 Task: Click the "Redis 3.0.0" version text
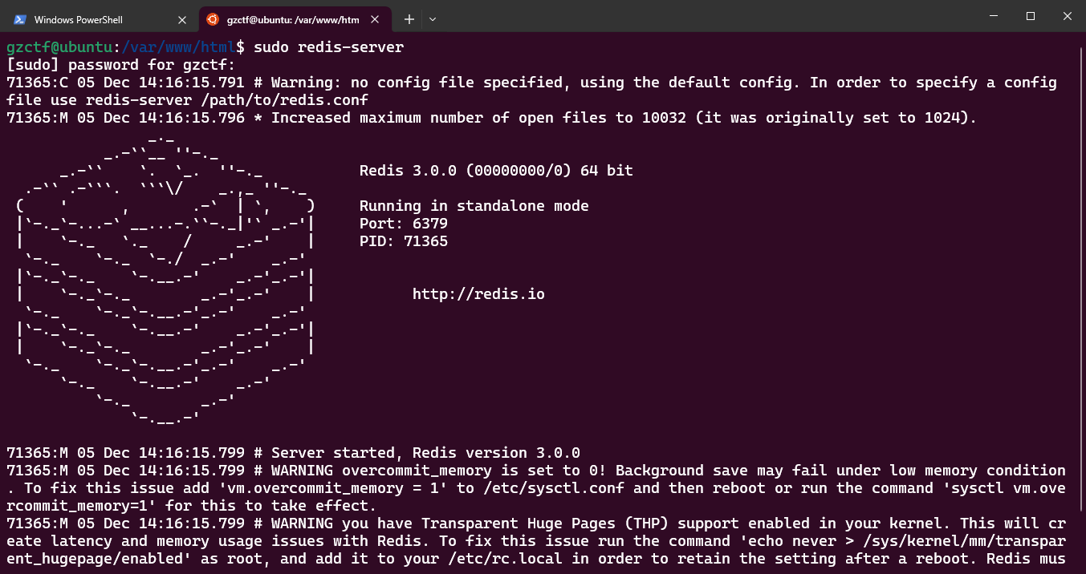408,171
